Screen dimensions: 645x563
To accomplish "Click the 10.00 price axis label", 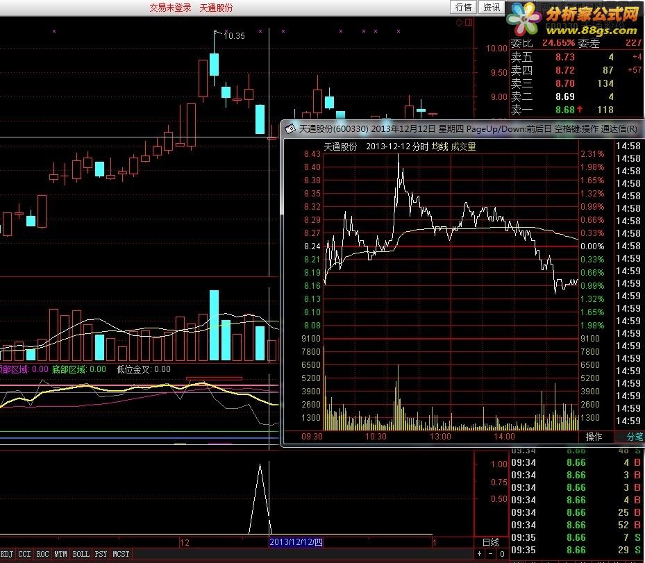I will [496, 48].
